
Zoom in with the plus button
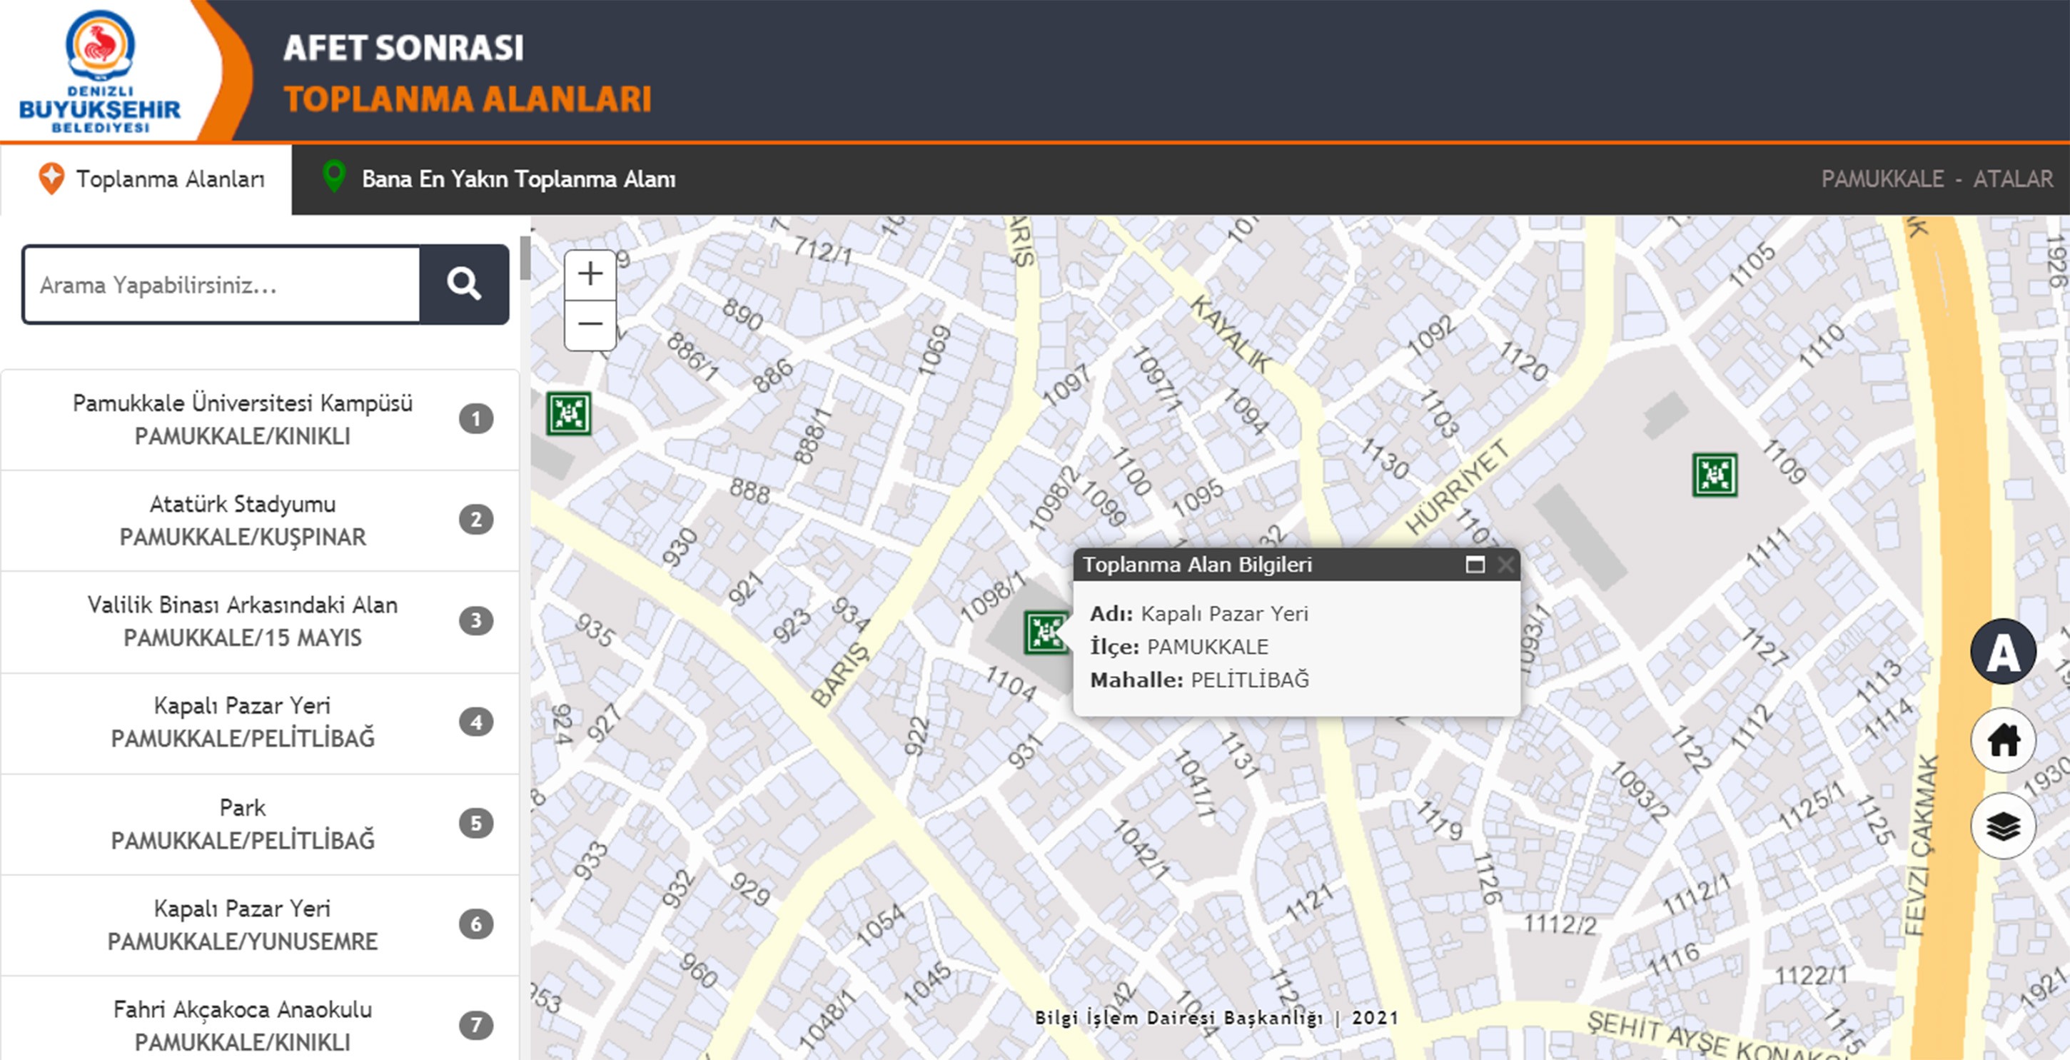click(590, 275)
